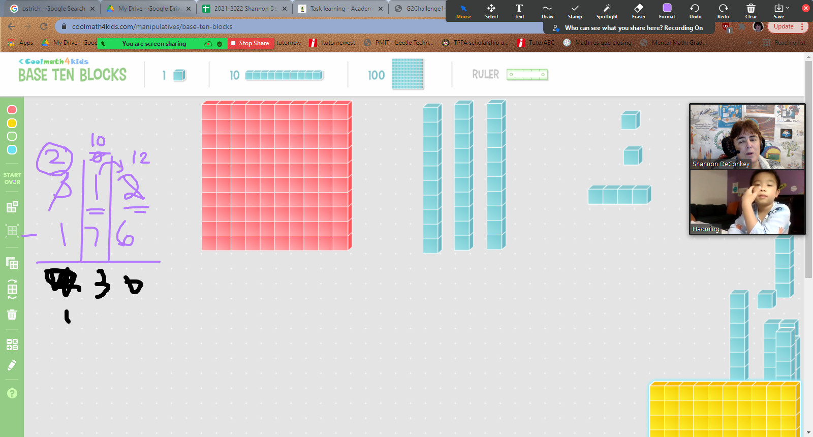The height and width of the screenshot is (437, 813).
Task: Select the four-unit horizontal blue block
Action: click(x=619, y=195)
